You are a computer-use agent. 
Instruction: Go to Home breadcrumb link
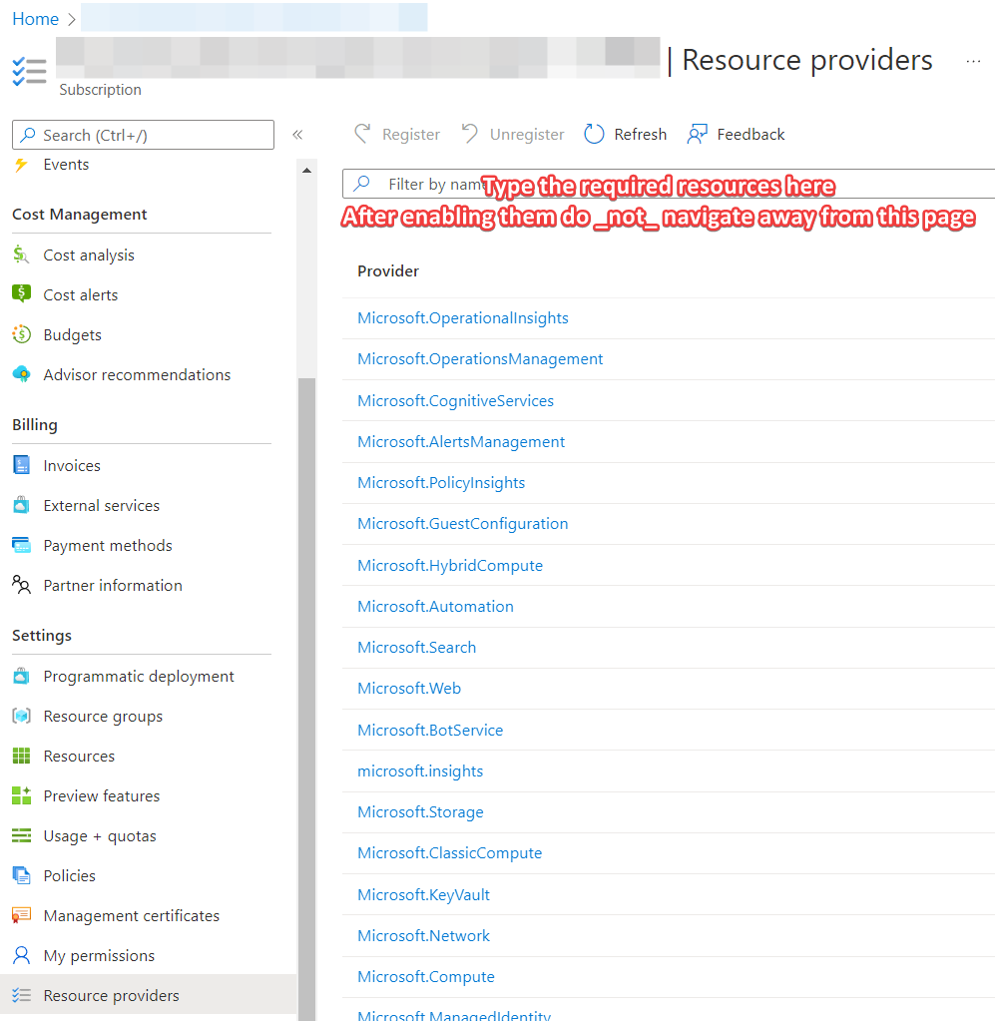point(35,19)
